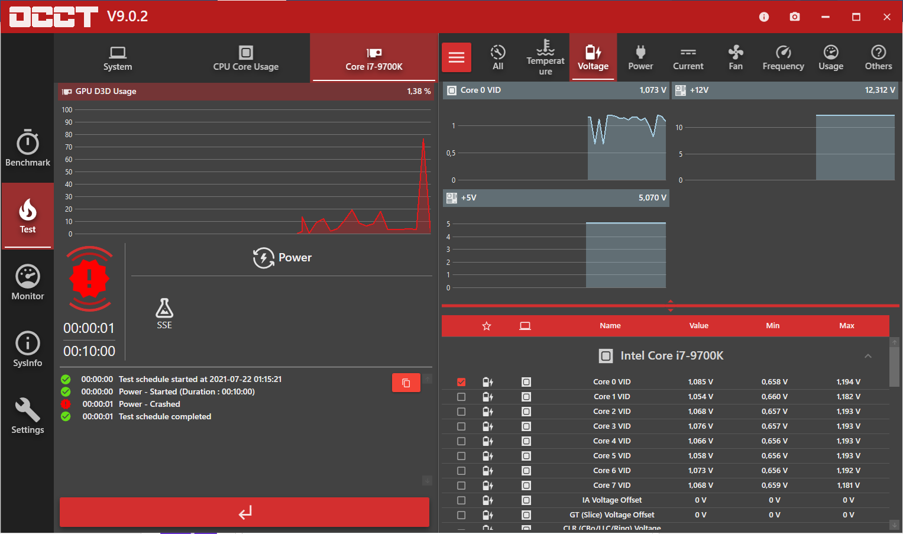
Task: Open the Benchmark section
Action: (x=27, y=148)
